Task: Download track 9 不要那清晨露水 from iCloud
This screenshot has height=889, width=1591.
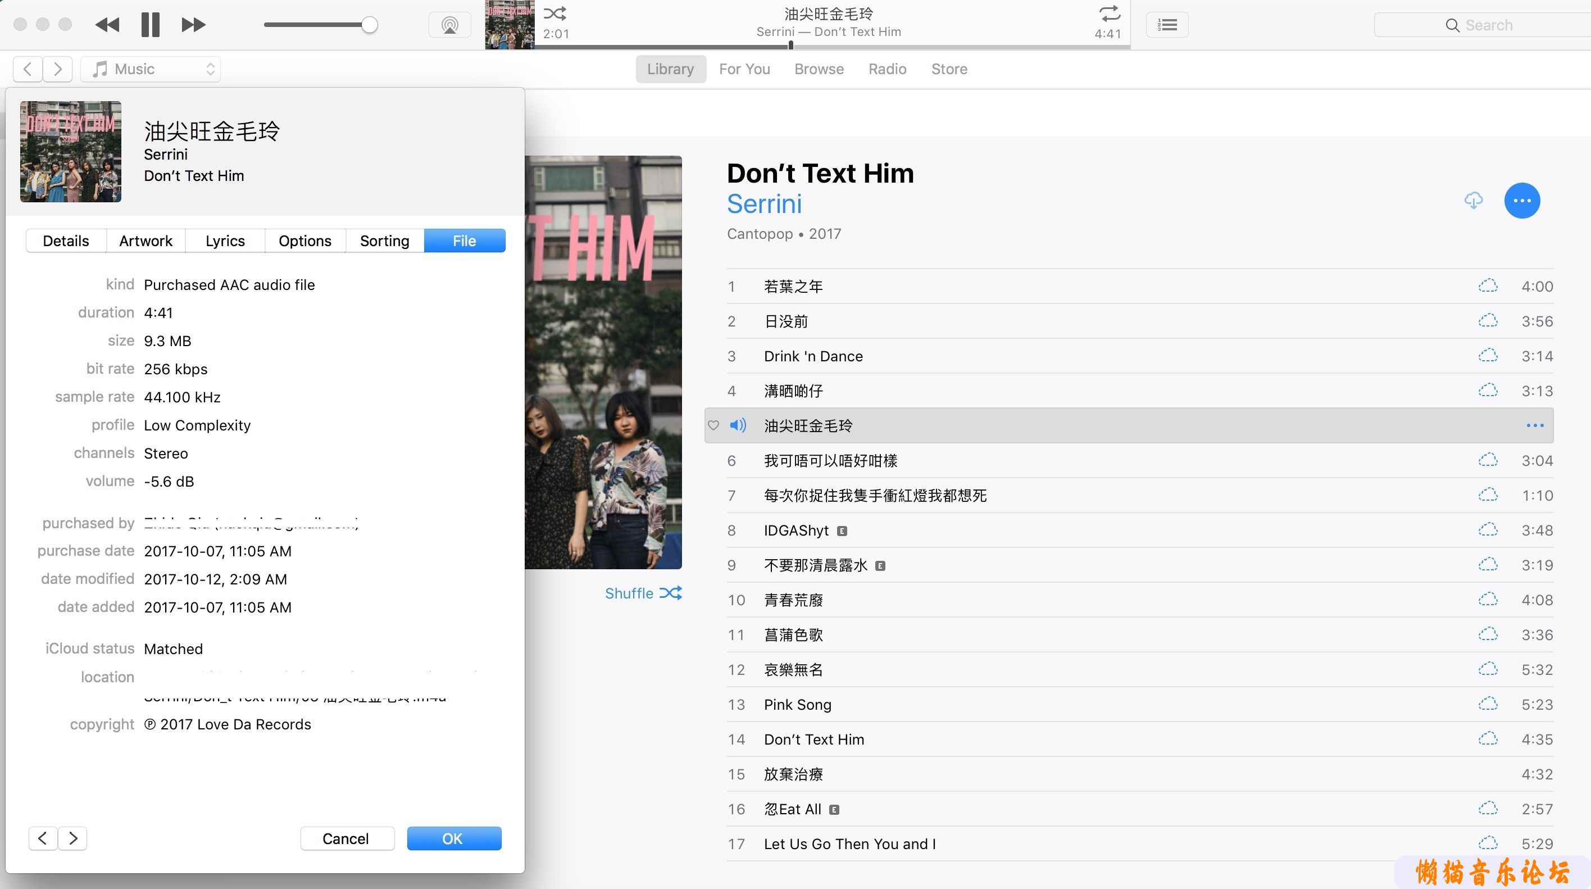Action: click(x=1488, y=565)
